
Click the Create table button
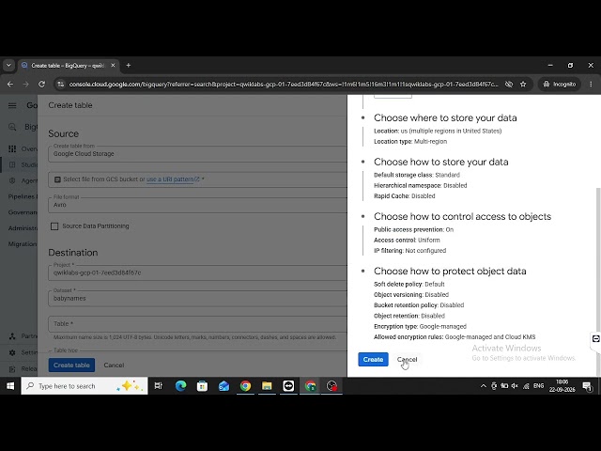coord(71,365)
